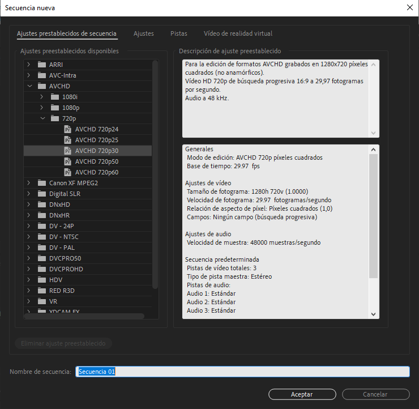Expand the DVCPRO50 folder
Image resolution: width=419 pixels, height=409 pixels.
tap(29, 258)
